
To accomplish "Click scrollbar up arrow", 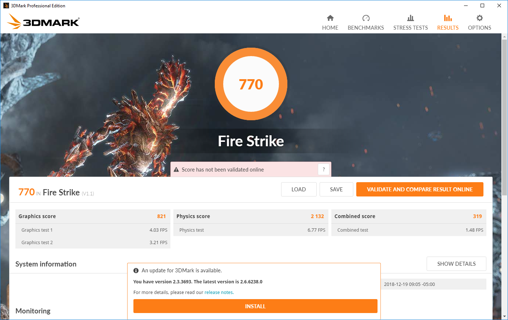I will 505,37.
